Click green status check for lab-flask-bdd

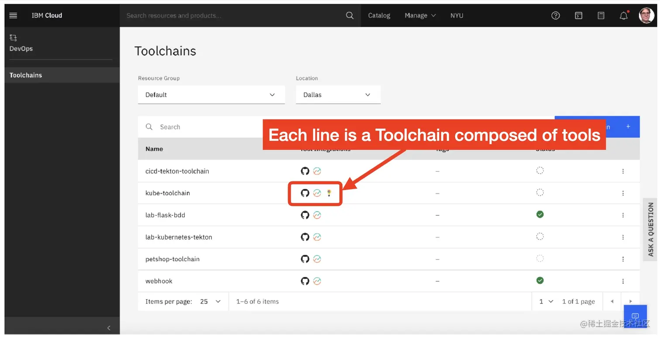coord(540,214)
